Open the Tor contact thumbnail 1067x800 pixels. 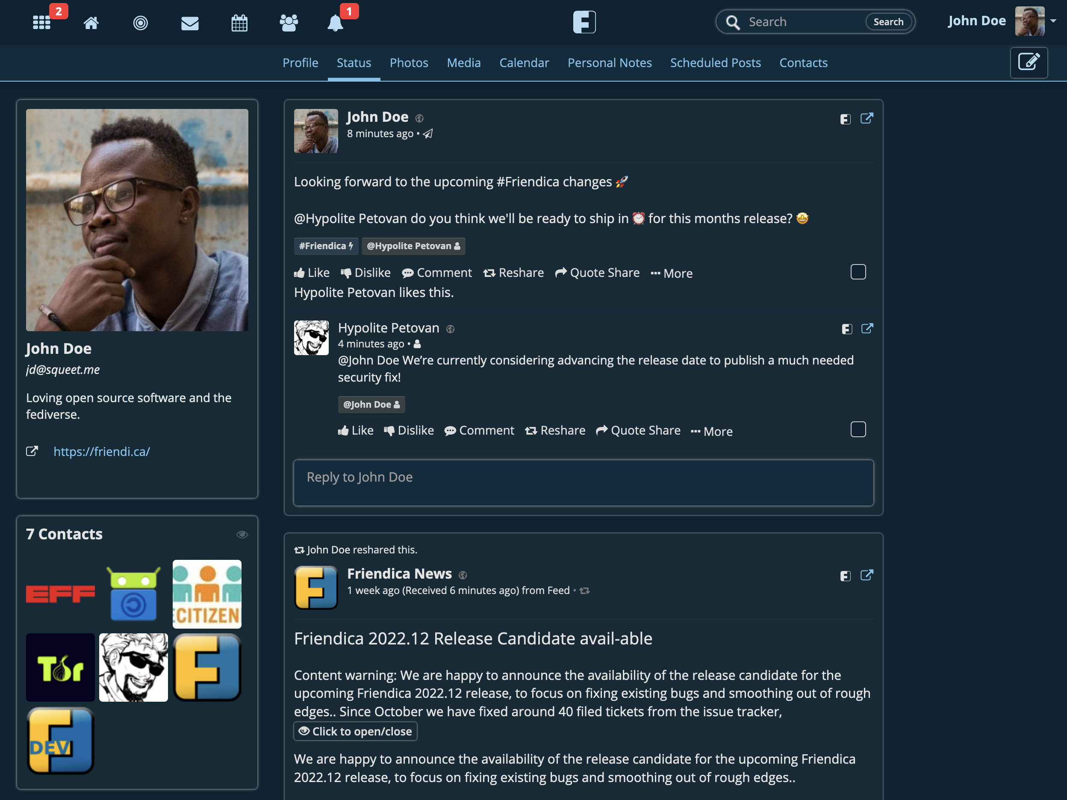pyautogui.click(x=60, y=668)
